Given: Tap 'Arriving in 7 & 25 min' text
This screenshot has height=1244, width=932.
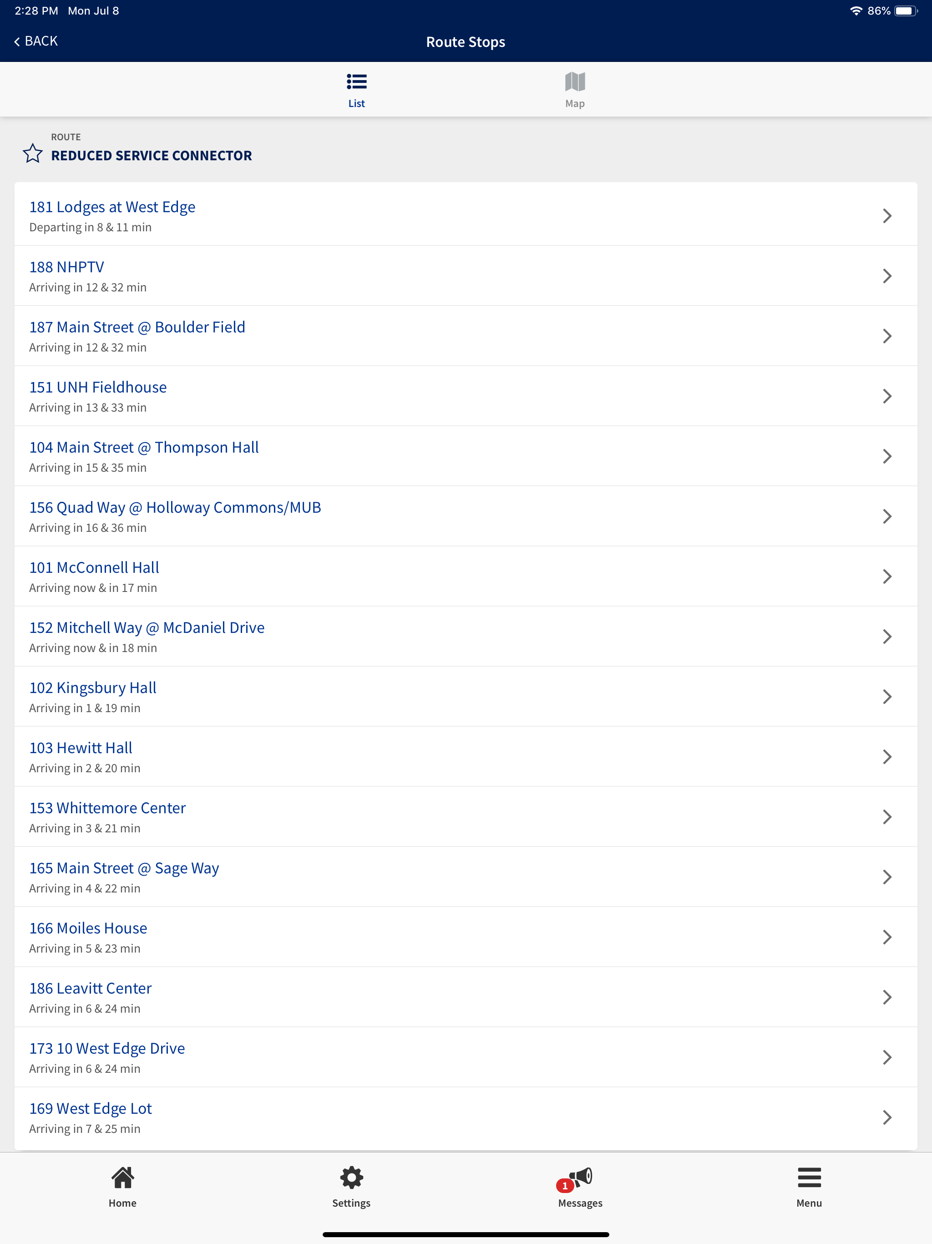Looking at the screenshot, I should click(x=85, y=1129).
